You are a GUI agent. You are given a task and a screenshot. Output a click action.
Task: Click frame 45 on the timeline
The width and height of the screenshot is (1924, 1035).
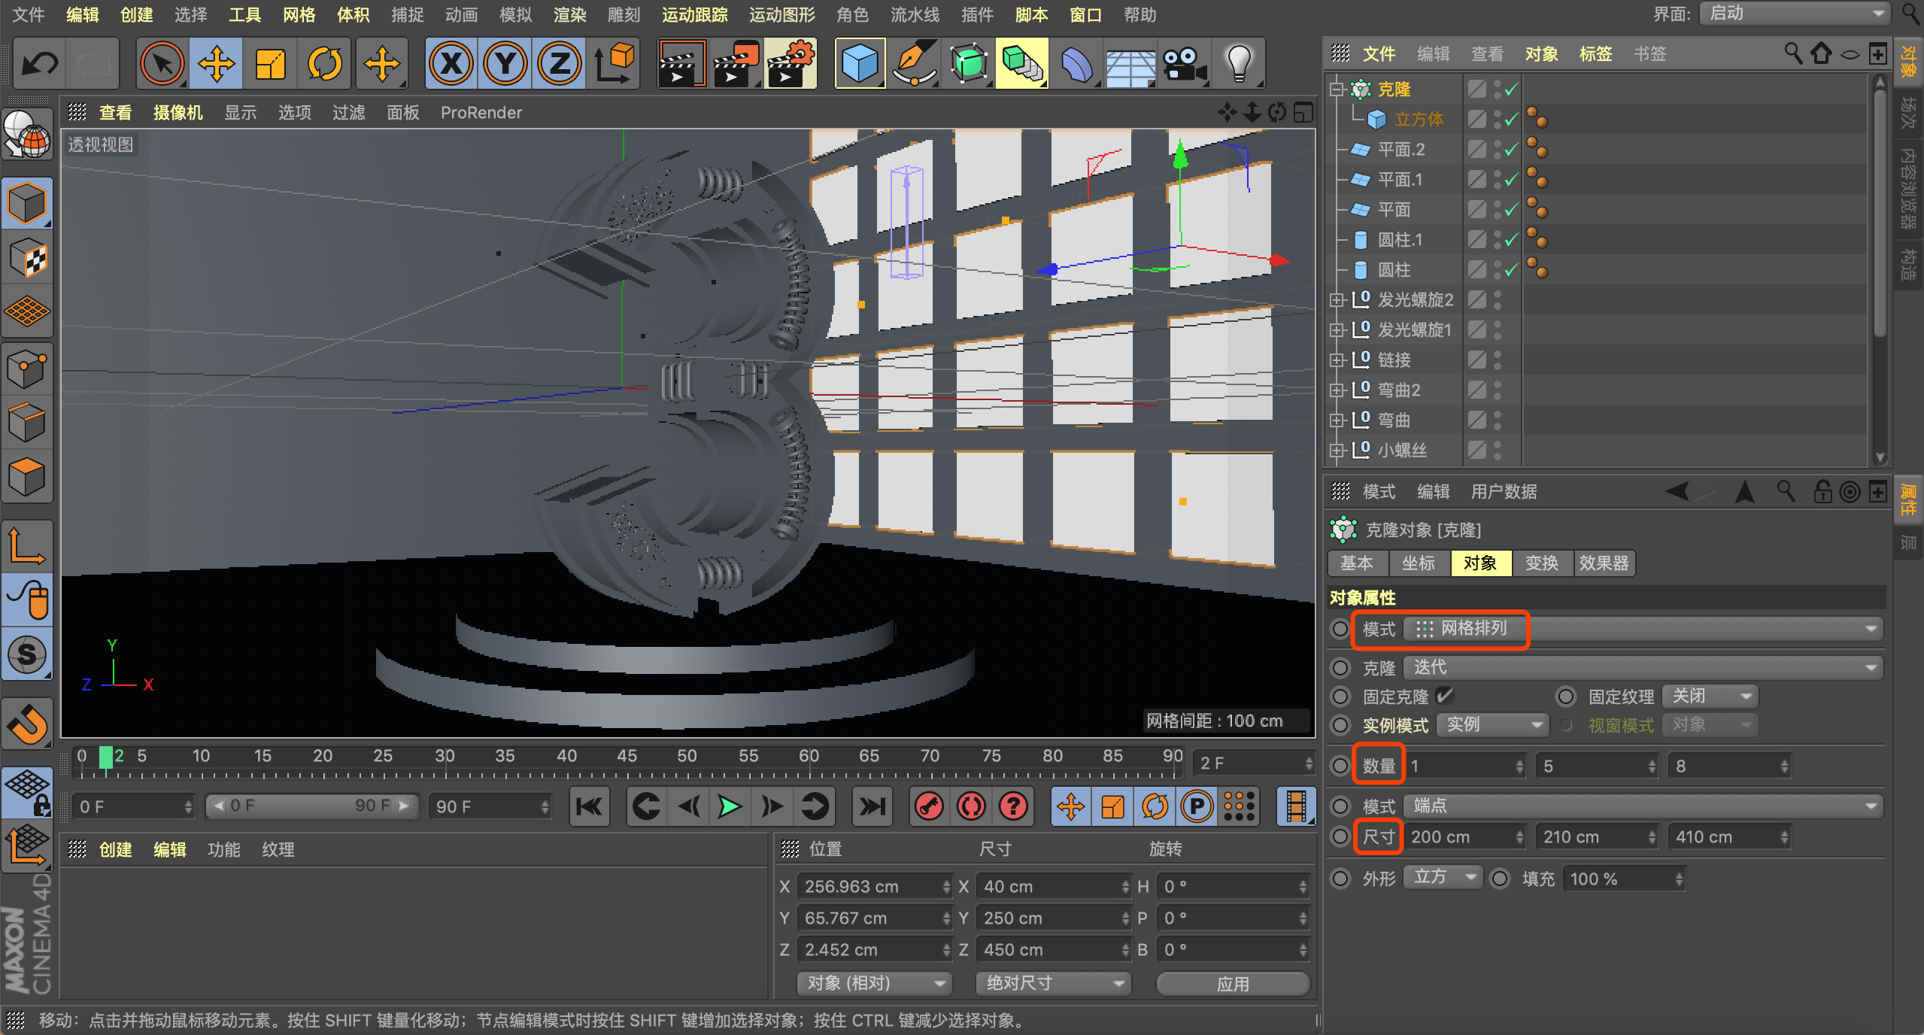coord(627,763)
